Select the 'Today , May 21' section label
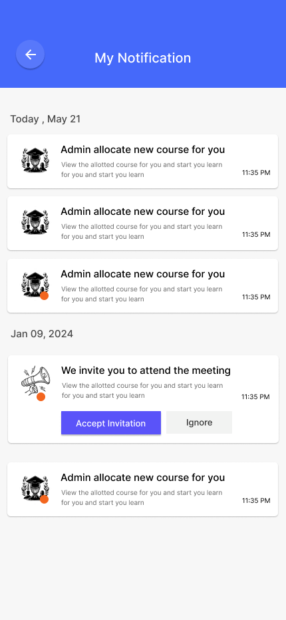The image size is (286, 620). point(45,119)
